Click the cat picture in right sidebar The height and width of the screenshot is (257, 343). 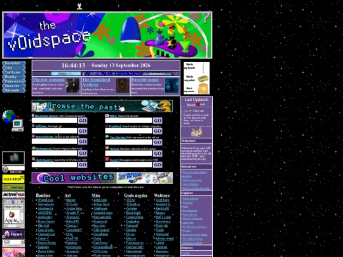196,132
